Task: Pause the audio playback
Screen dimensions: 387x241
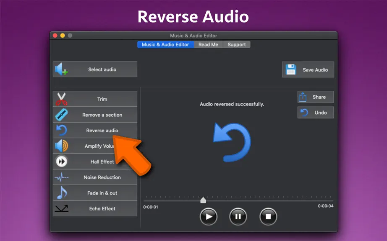Action: (238, 217)
